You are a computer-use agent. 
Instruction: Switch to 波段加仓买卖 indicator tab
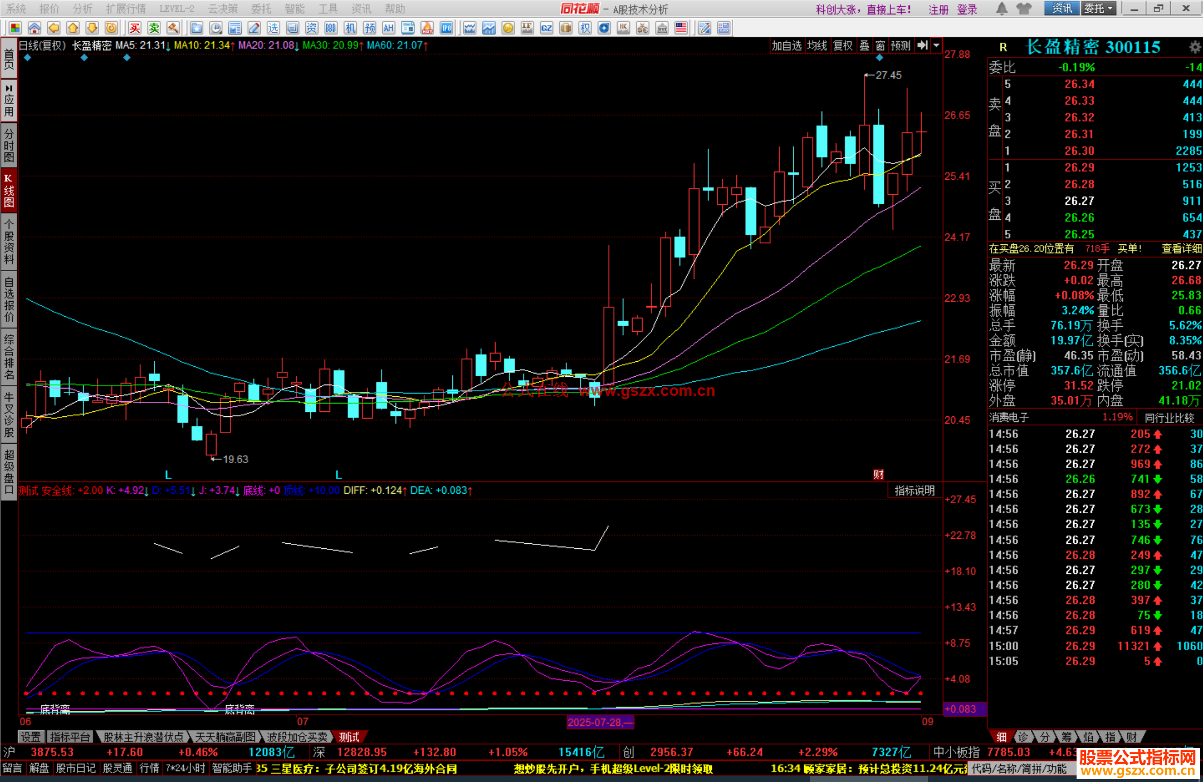[x=297, y=737]
